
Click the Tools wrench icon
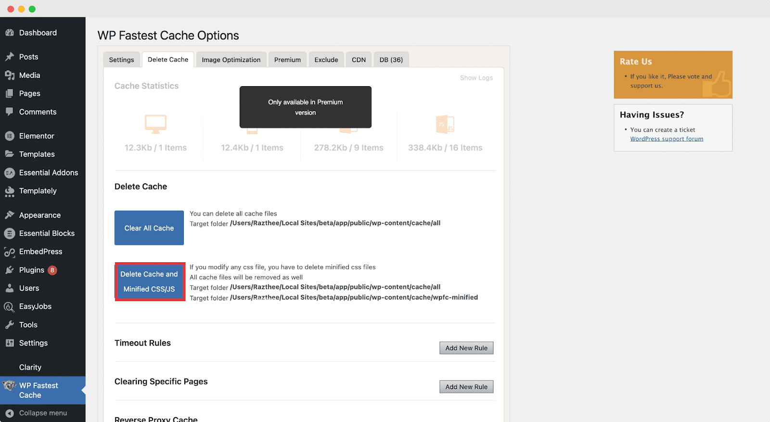click(10, 325)
